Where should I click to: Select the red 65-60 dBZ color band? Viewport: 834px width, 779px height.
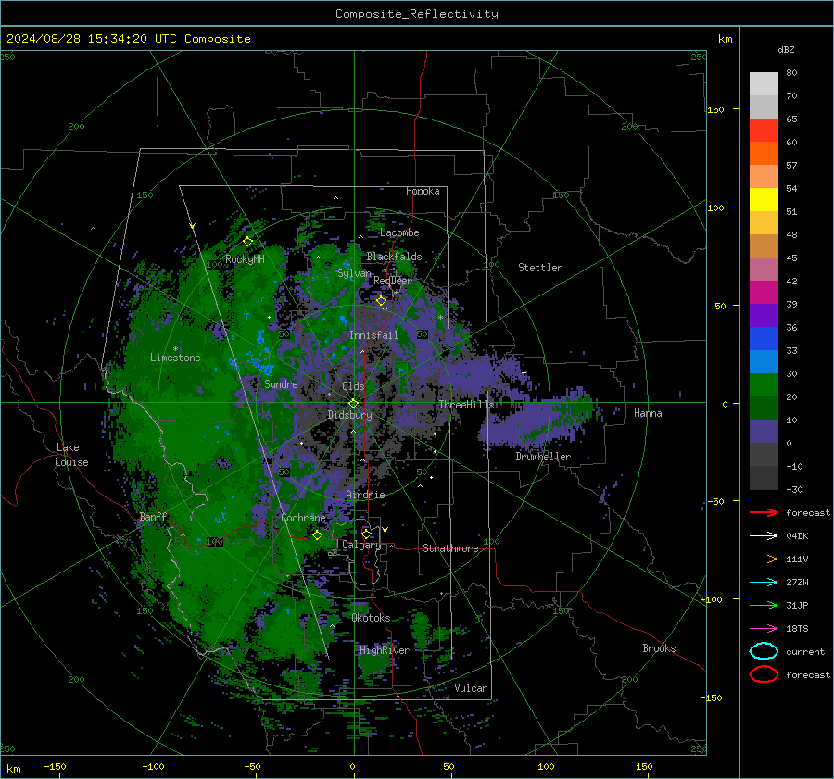coord(764,131)
